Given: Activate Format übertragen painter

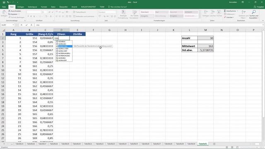Looking at the screenshot, I should point(17,17).
